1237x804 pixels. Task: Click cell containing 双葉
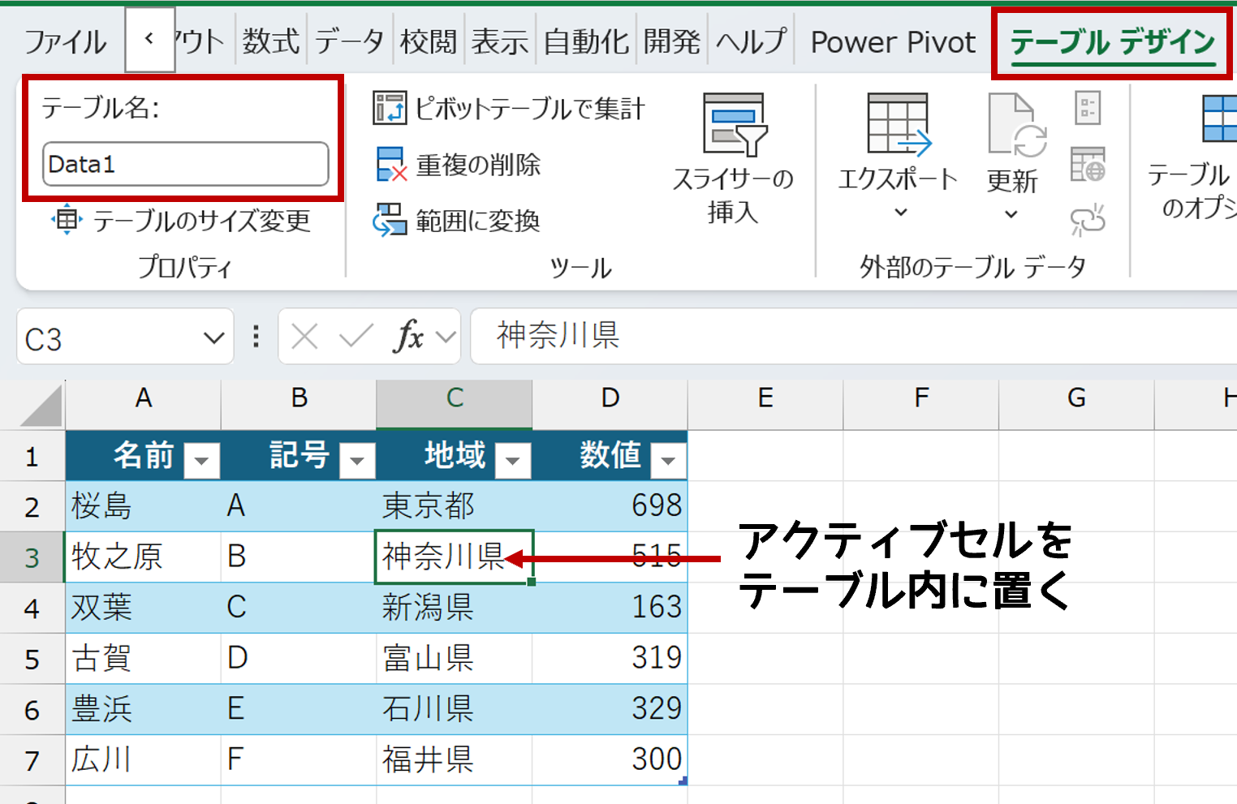143,608
